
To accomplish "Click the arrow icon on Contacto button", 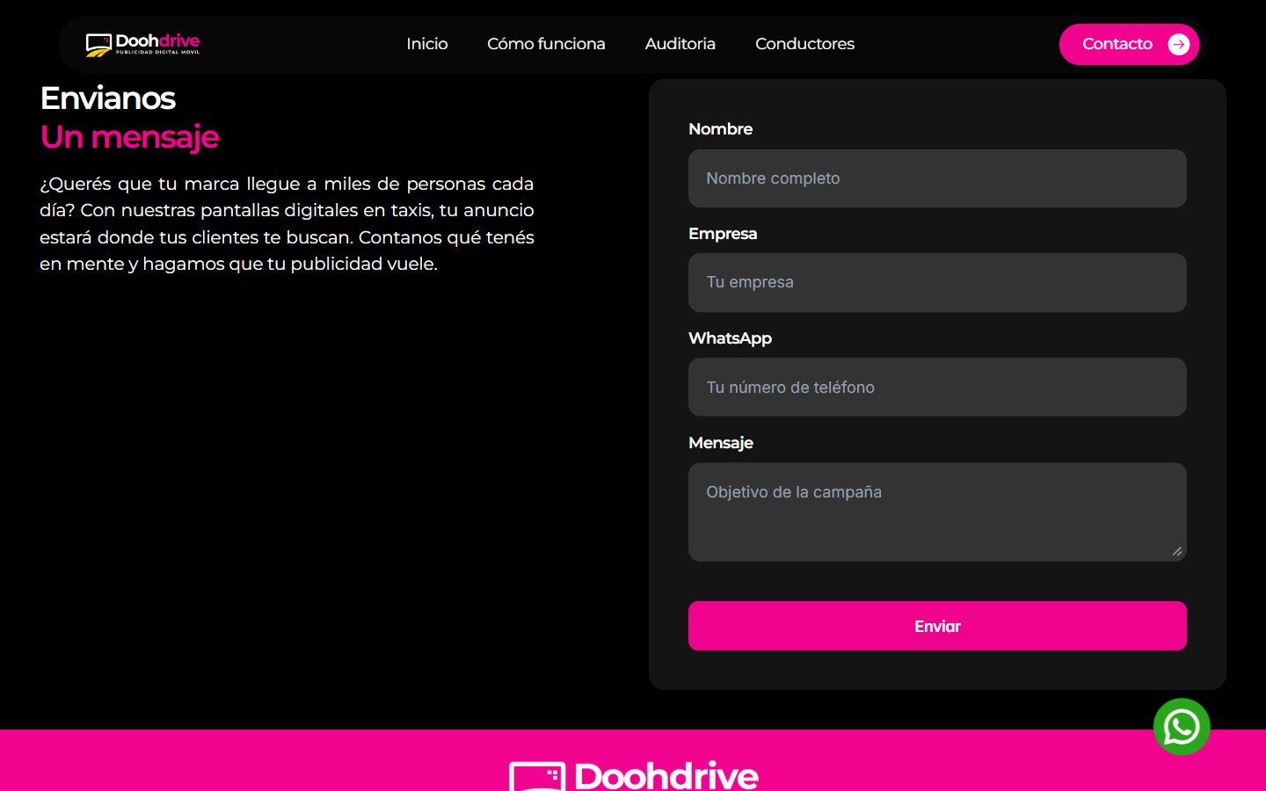I will point(1179,44).
